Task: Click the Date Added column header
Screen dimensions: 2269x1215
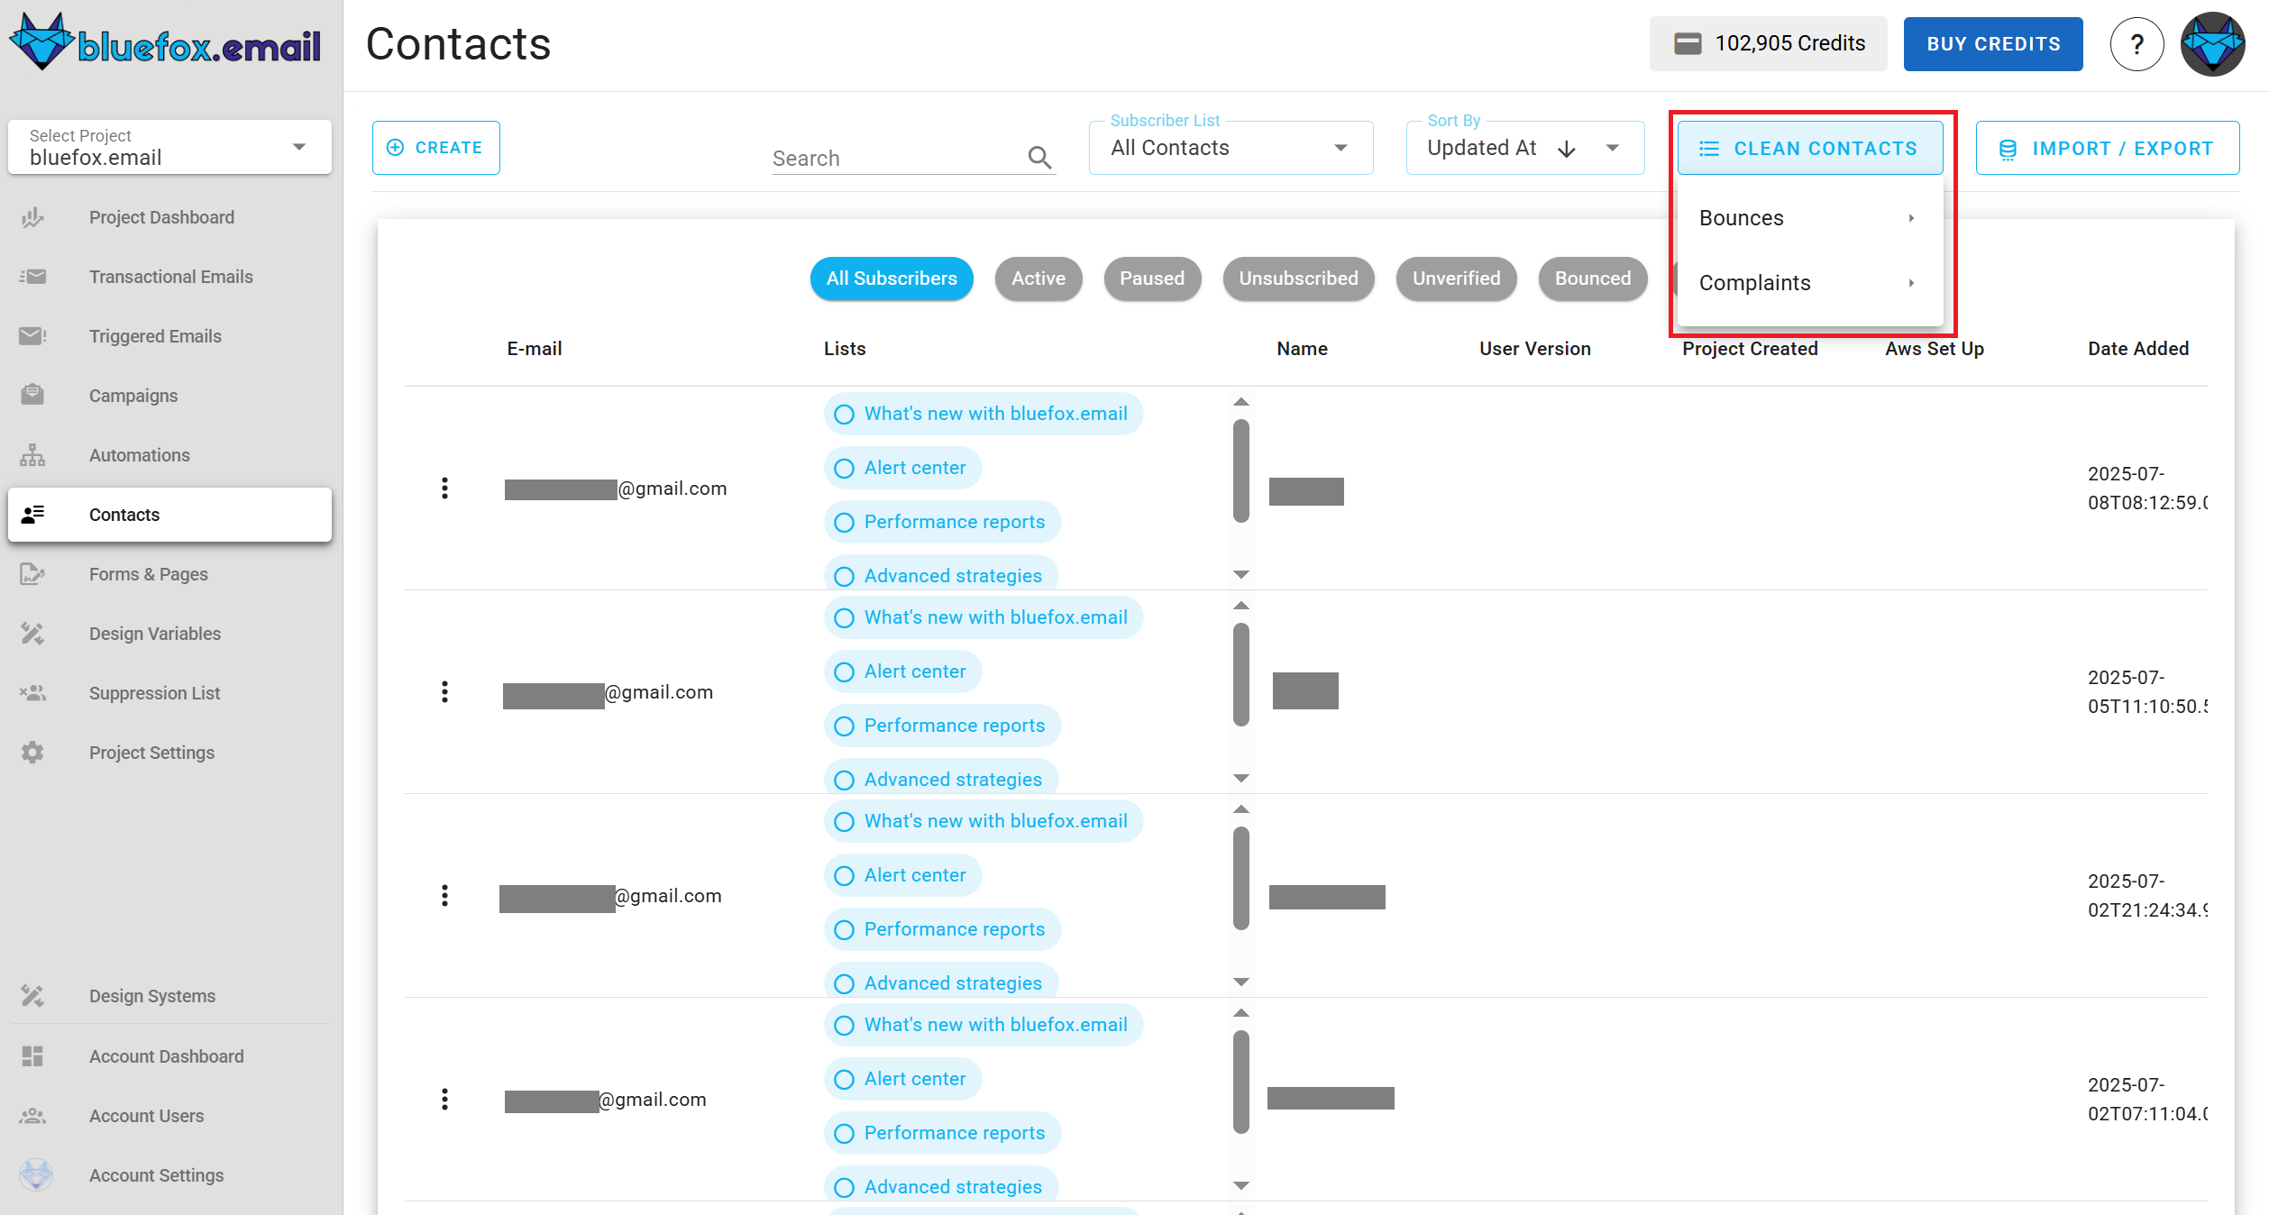Action: point(2137,349)
